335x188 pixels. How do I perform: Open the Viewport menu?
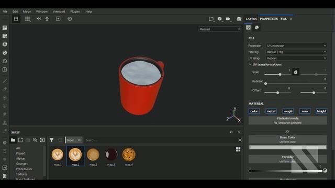pyautogui.click(x=59, y=11)
